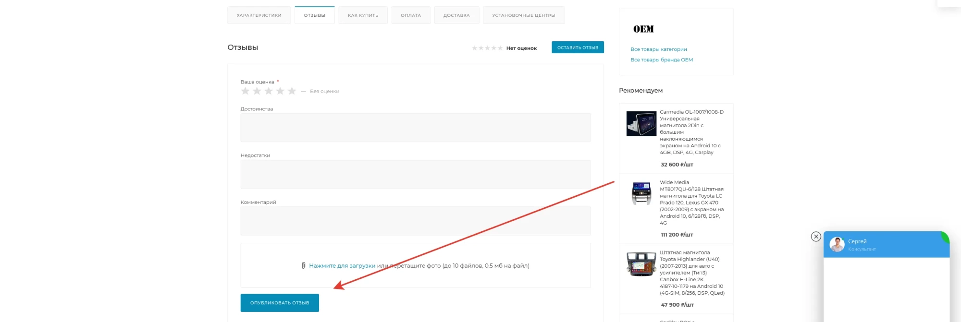Click consultant Сергей's avatar
This screenshot has width=961, height=322.
pyautogui.click(x=837, y=244)
